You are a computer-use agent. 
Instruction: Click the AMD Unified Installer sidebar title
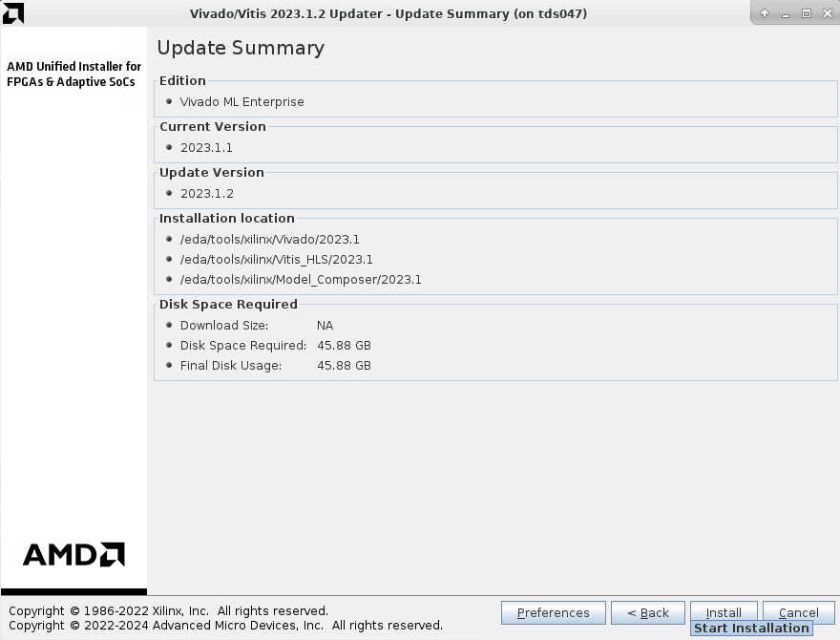point(73,74)
